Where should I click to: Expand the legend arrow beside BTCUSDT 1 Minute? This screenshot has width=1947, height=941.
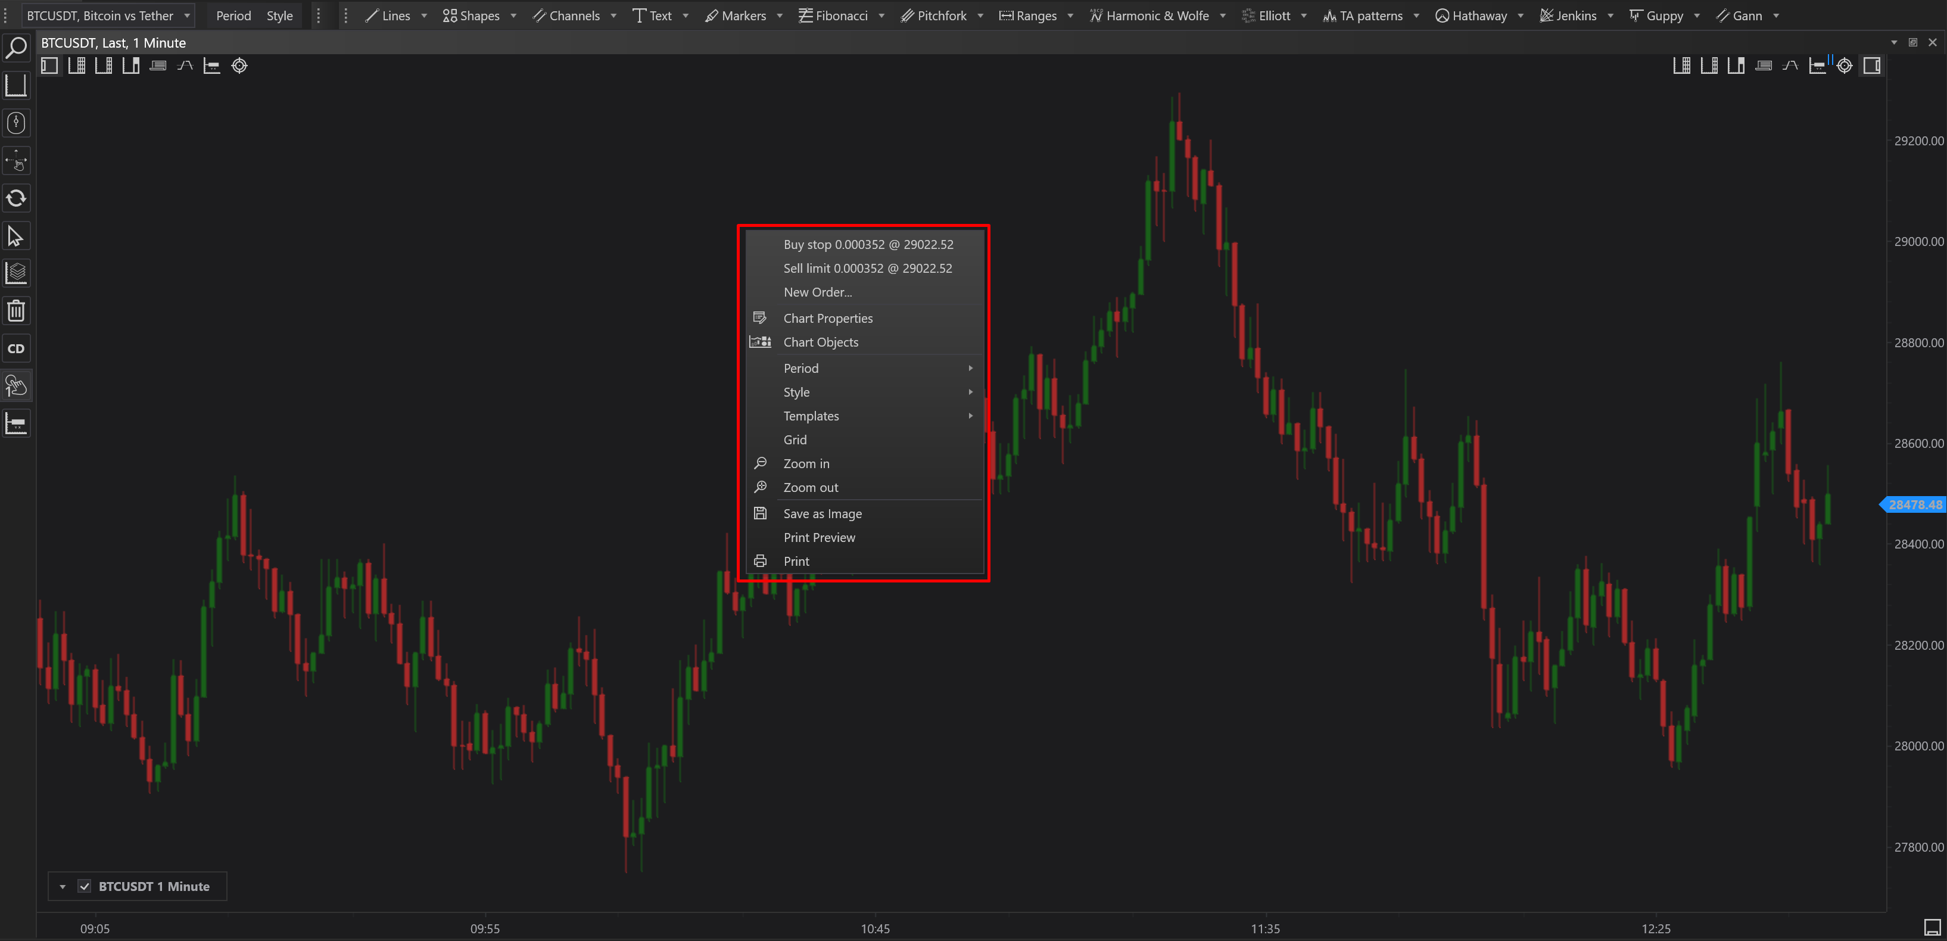tap(63, 887)
